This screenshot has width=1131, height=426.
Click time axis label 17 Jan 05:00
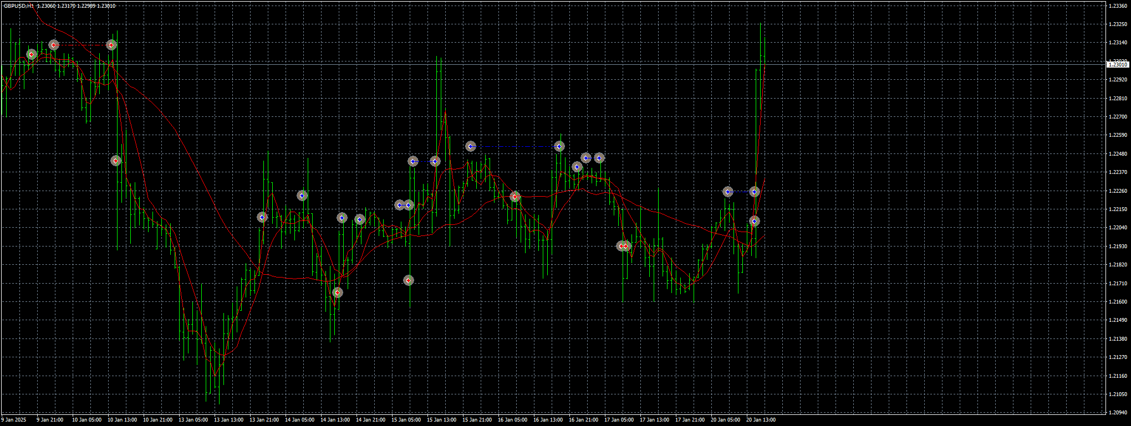pyautogui.click(x=619, y=420)
